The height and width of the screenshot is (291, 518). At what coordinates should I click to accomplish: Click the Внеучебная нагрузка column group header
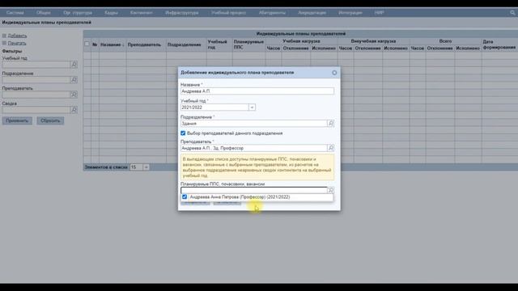[x=373, y=41]
